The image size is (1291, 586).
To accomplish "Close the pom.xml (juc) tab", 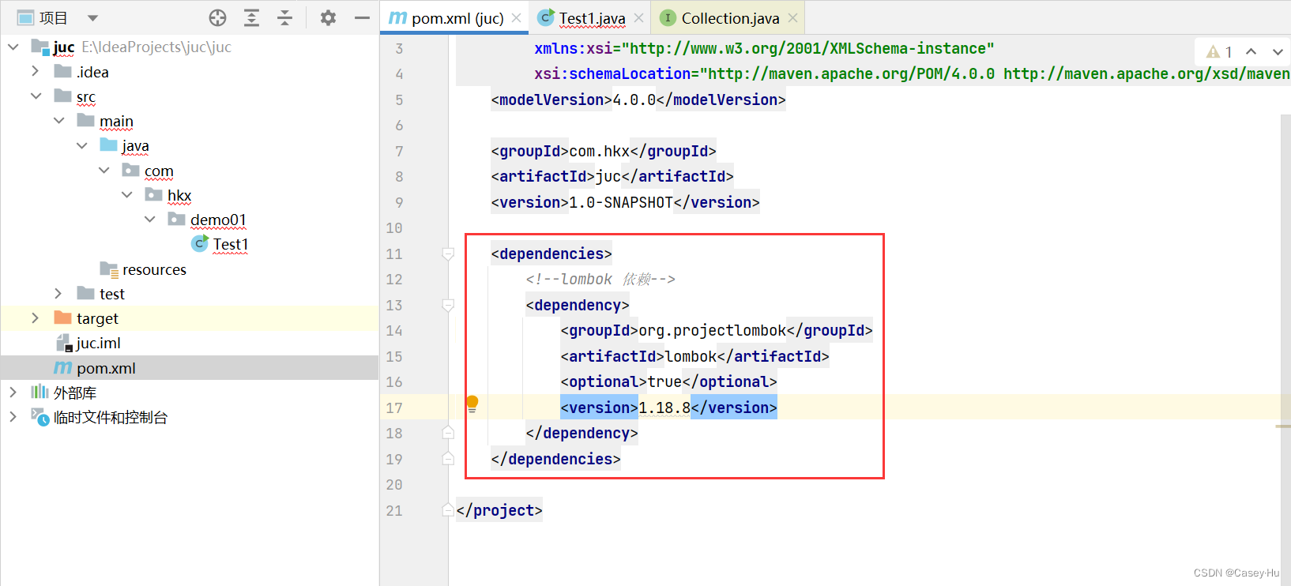I will click(x=516, y=18).
